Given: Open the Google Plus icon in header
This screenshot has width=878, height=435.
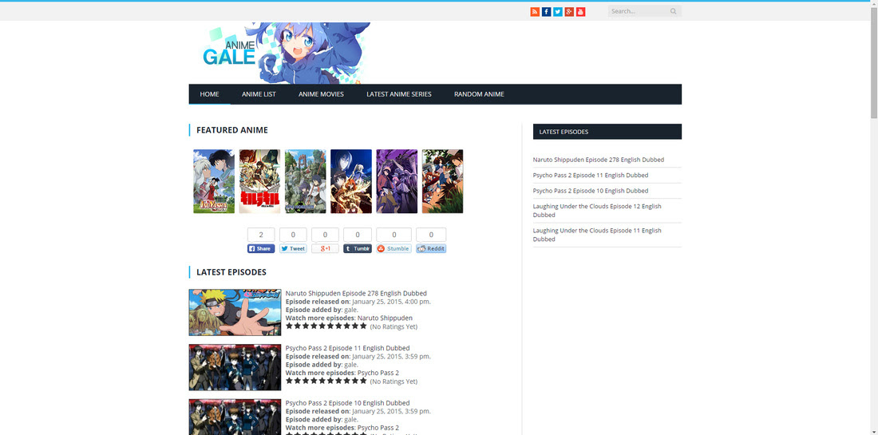Looking at the screenshot, I should (569, 12).
